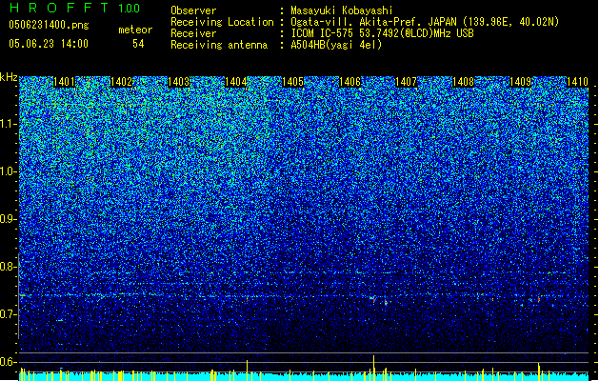Select the Ogata-vill. Akita-Pref. JAPAN location text
The height and width of the screenshot is (381, 599).
click(x=425, y=22)
